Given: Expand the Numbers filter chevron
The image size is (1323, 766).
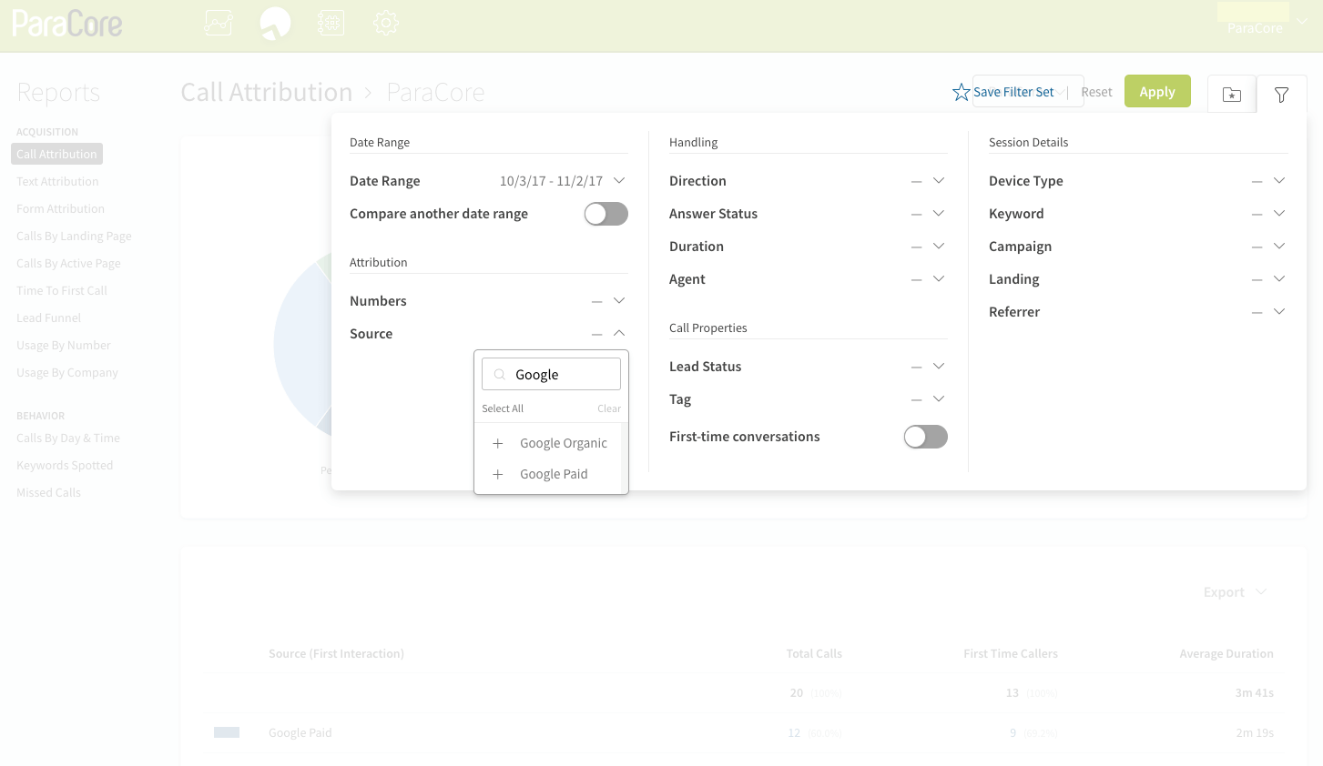Looking at the screenshot, I should (x=619, y=300).
